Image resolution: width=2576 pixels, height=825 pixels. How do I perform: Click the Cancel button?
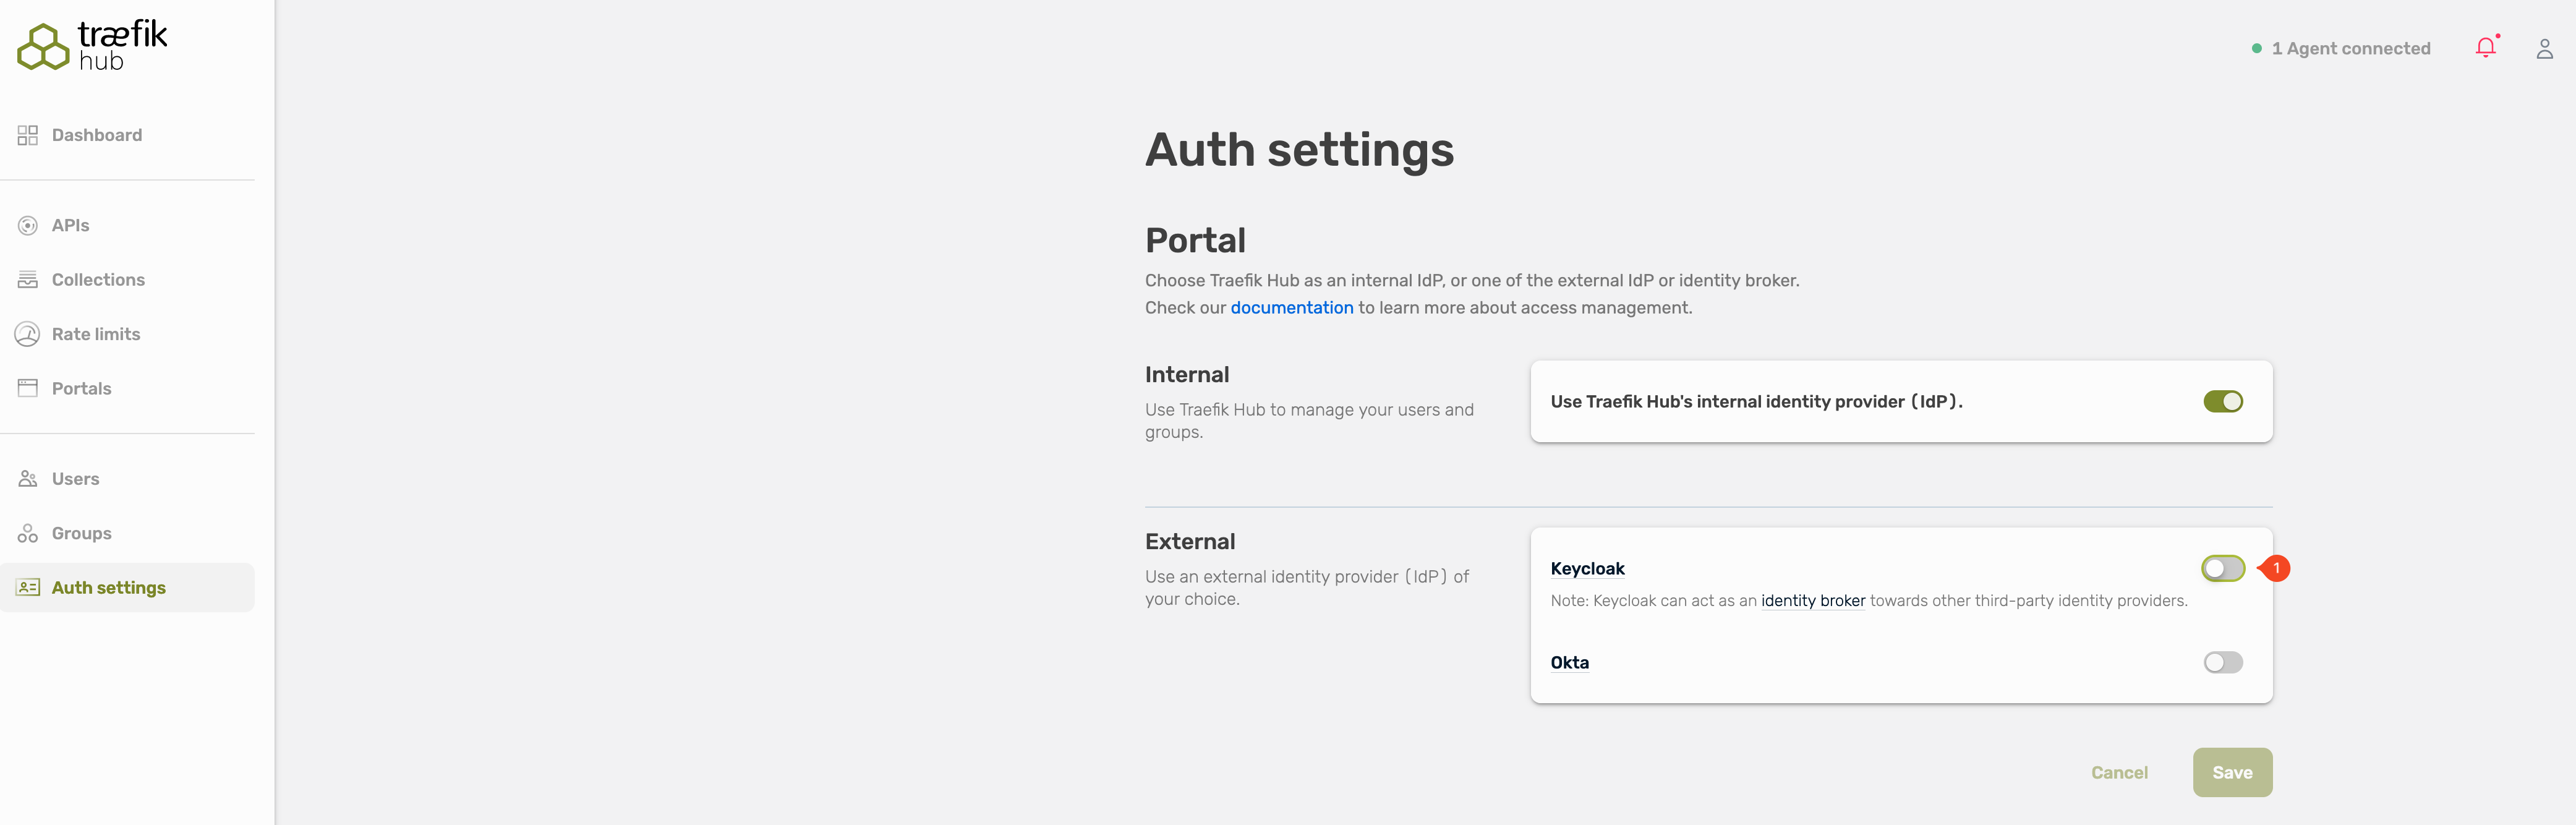click(2118, 773)
